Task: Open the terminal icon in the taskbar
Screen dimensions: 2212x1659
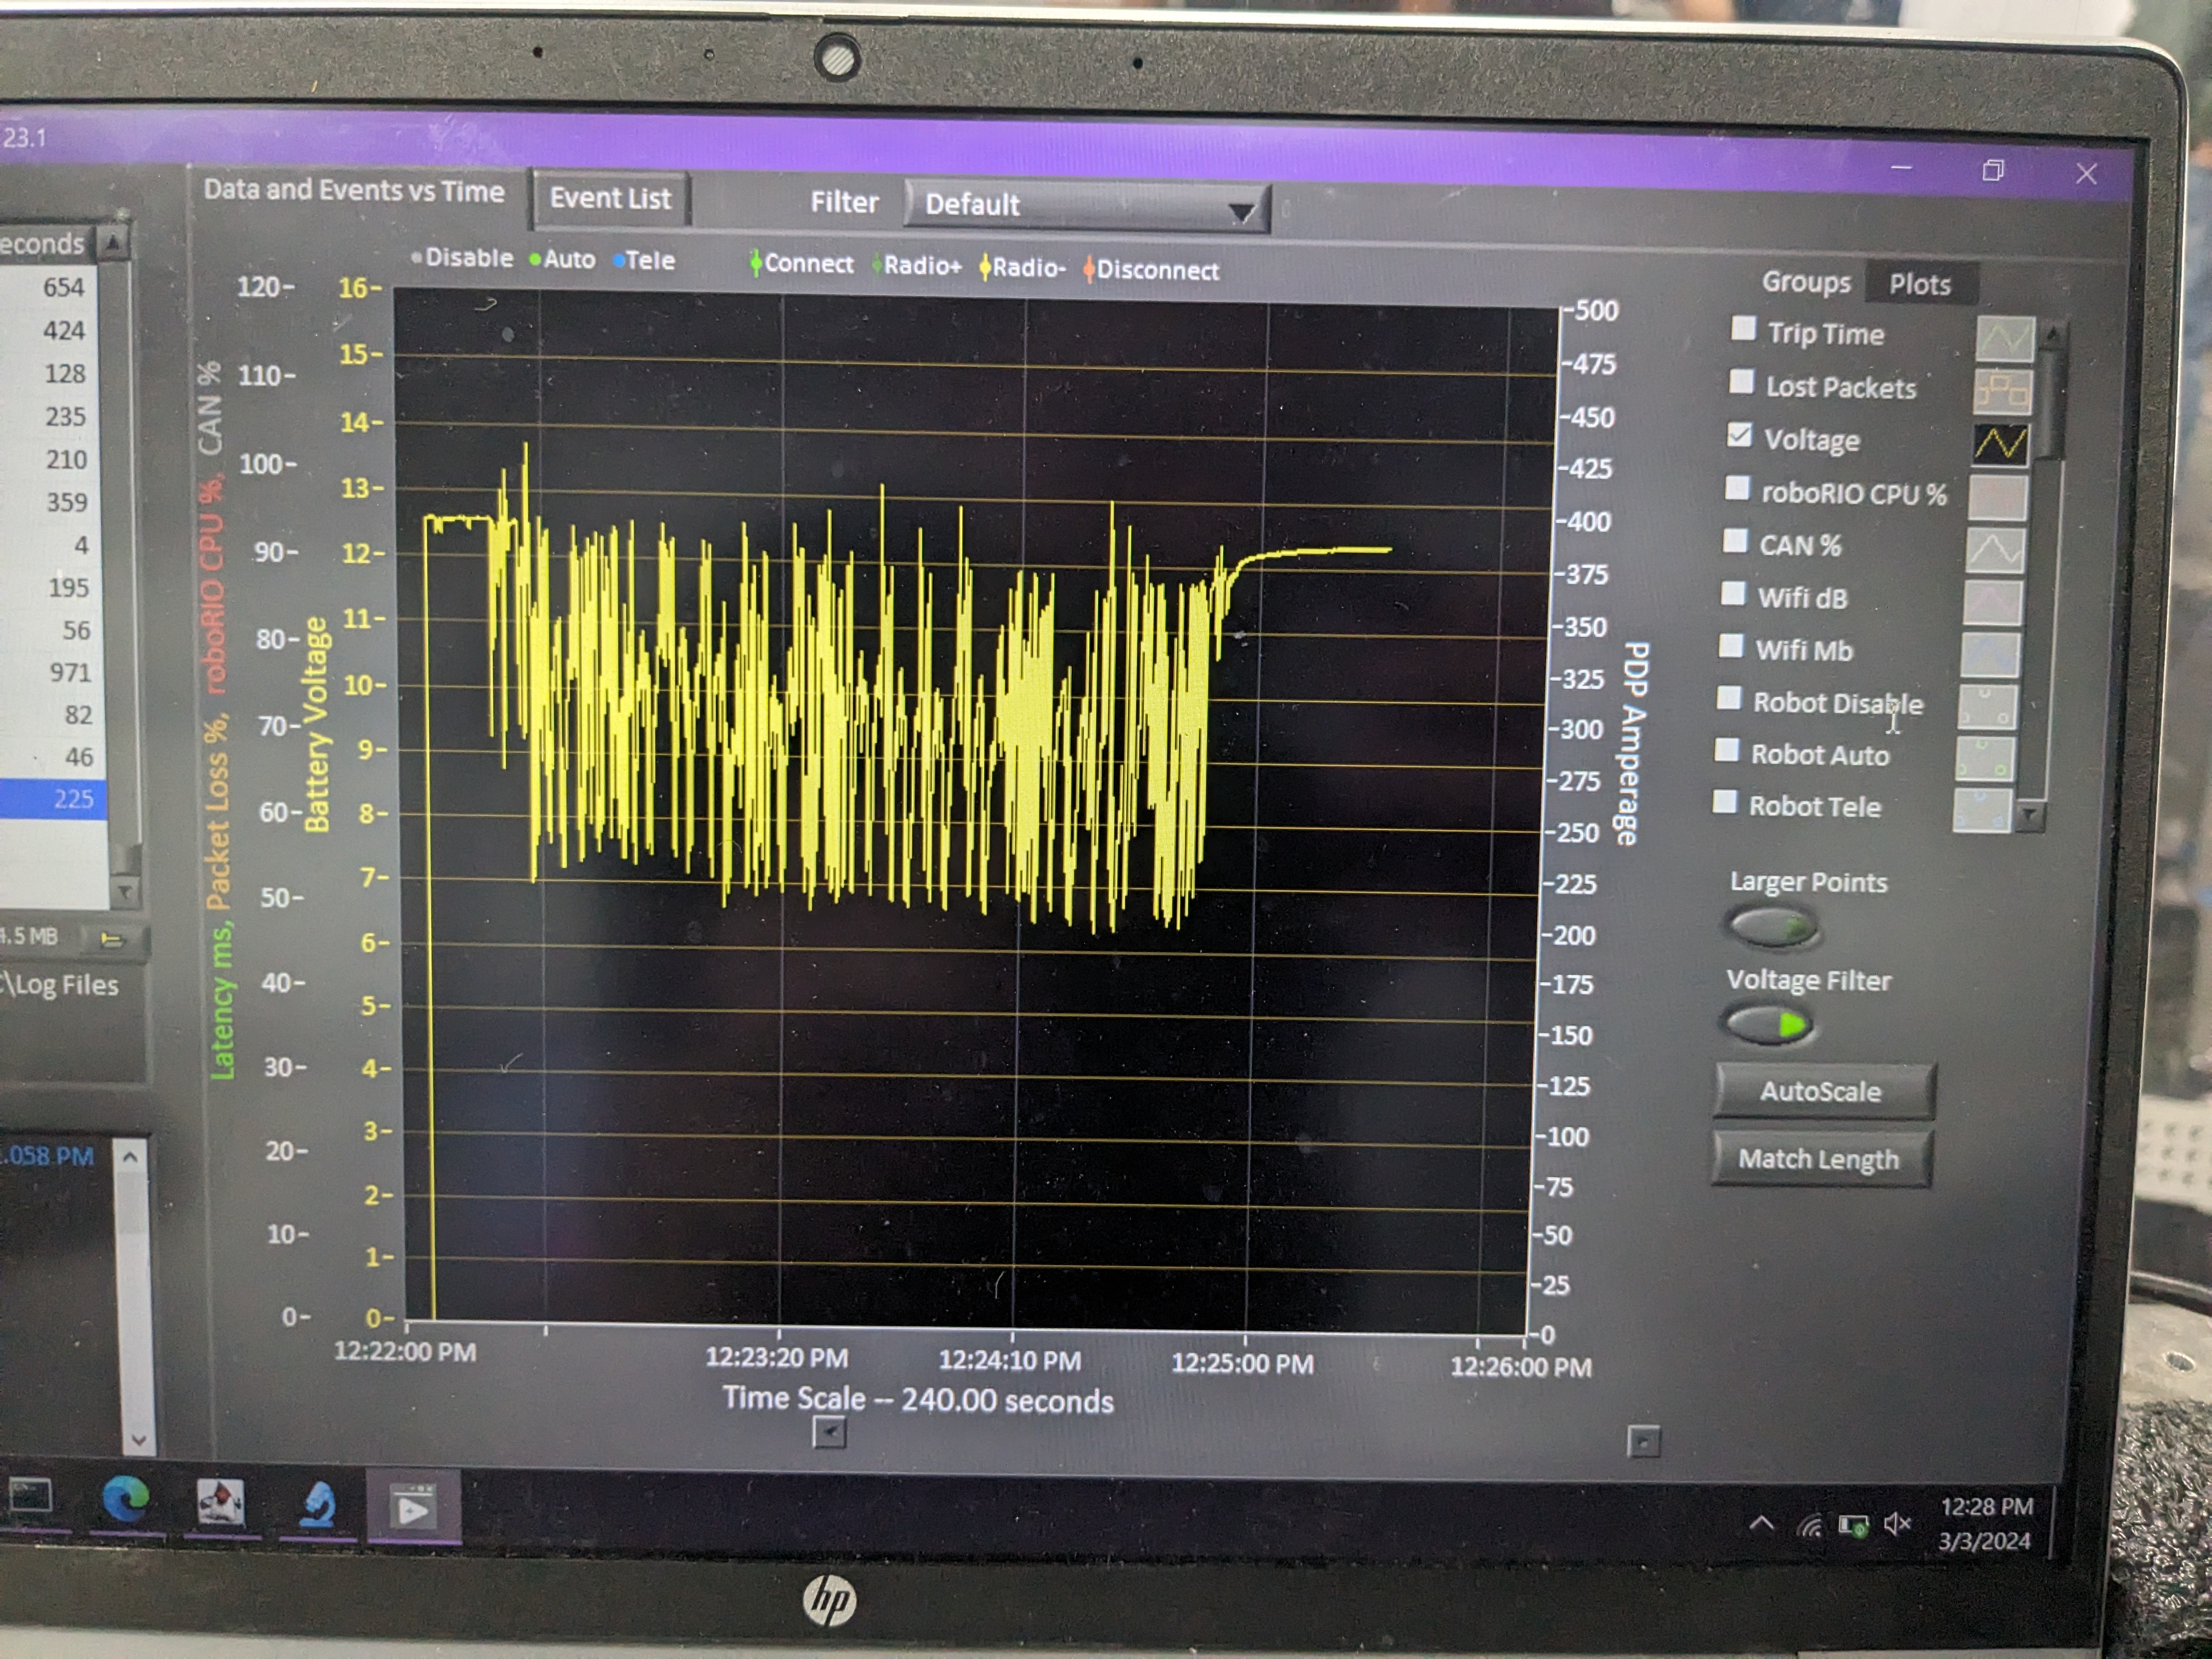Action: coord(31,1497)
